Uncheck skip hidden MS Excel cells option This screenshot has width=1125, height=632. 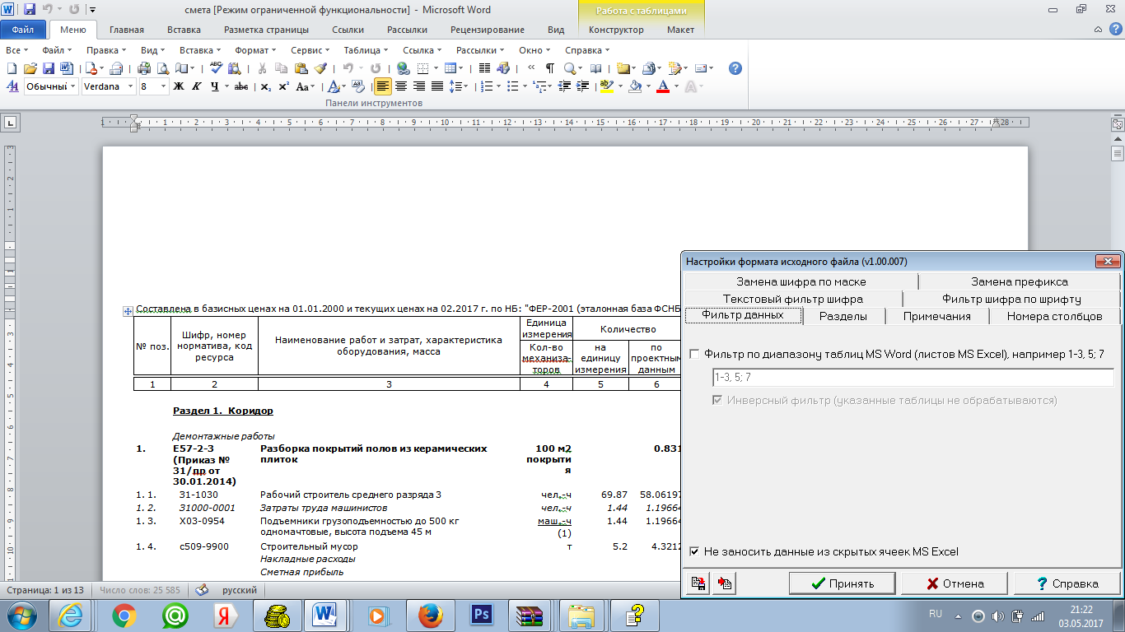[695, 551]
